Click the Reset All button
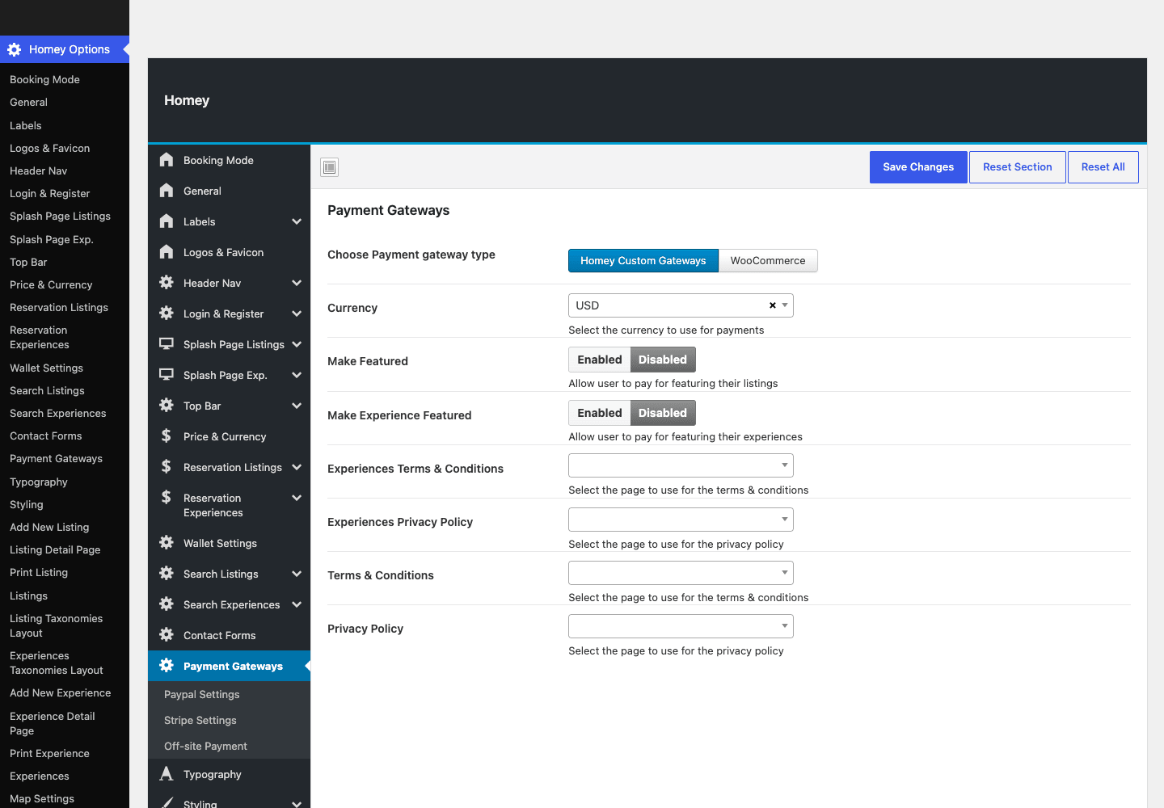Screen dimensions: 1164x808 point(1103,167)
